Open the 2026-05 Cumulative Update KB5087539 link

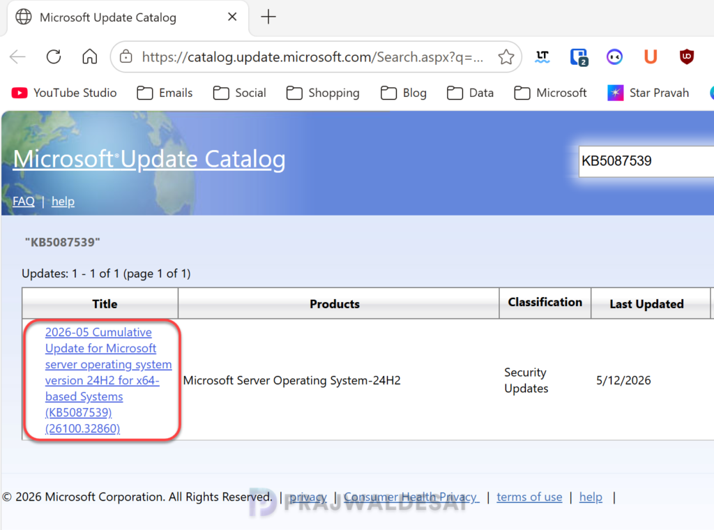coord(108,380)
